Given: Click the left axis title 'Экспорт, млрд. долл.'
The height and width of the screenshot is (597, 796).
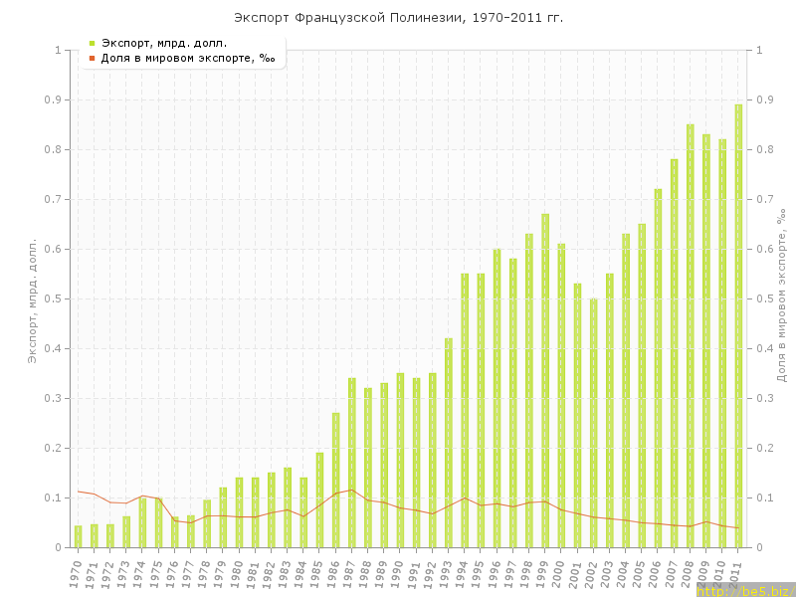Looking at the screenshot, I should (32, 298).
